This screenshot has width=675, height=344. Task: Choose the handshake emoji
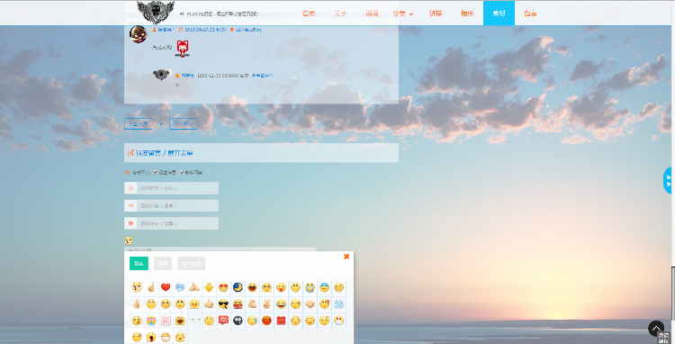[x=310, y=304]
